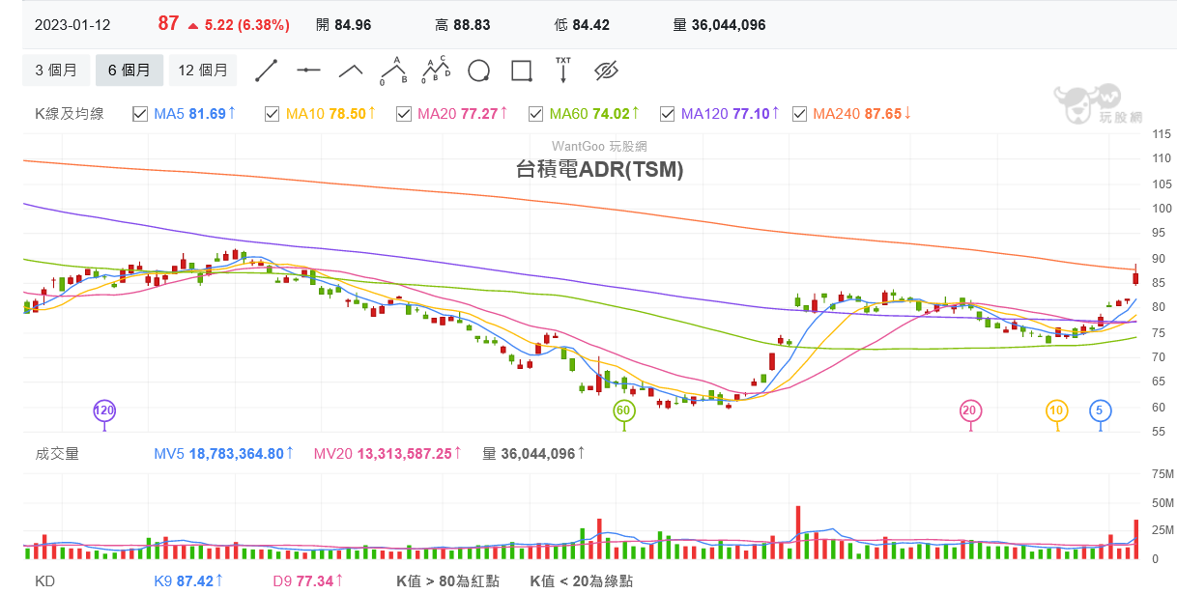This screenshot has height=594, width=1177.
Task: Click the 開 84.96 opening price
Action: 344,25
